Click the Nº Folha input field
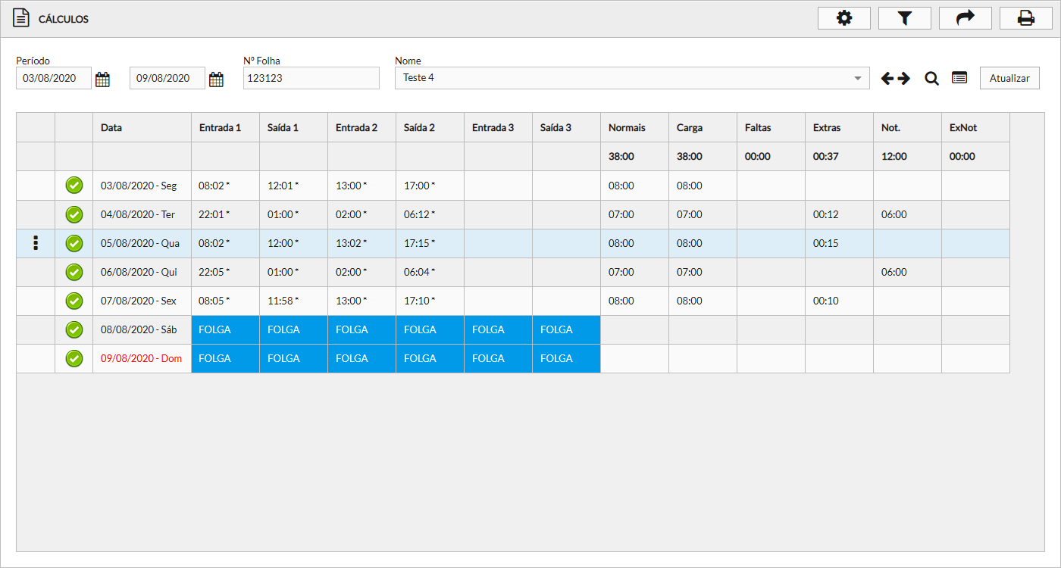1061x568 pixels. tap(311, 78)
